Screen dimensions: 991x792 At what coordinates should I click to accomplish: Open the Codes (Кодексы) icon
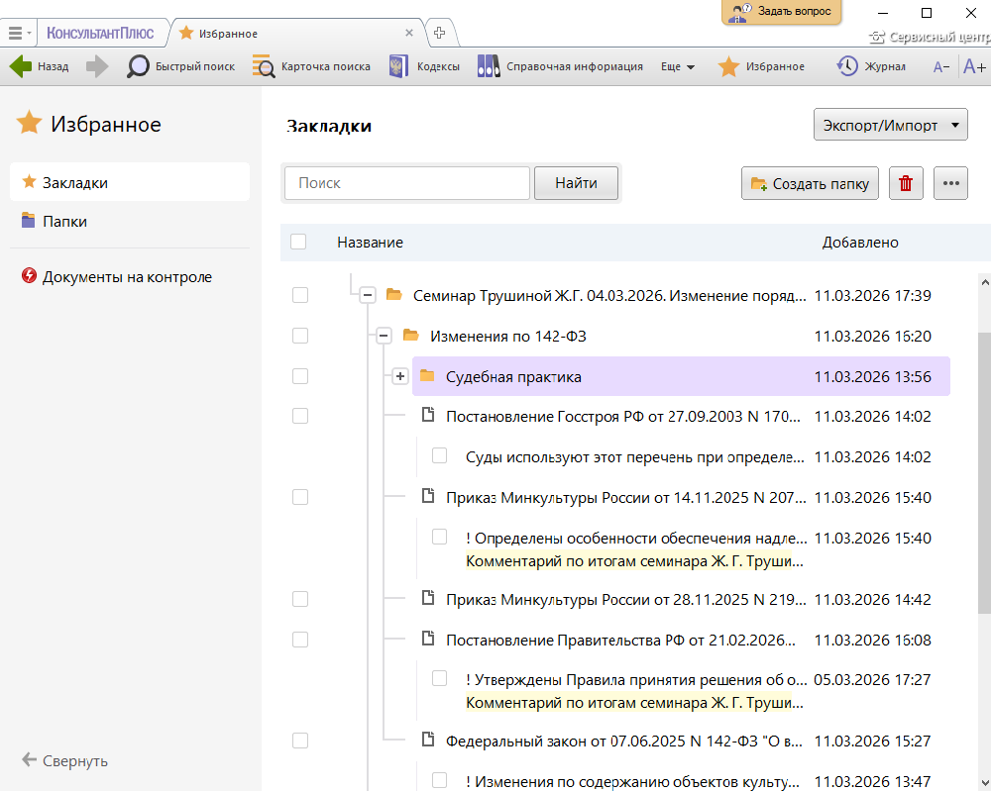tap(399, 66)
